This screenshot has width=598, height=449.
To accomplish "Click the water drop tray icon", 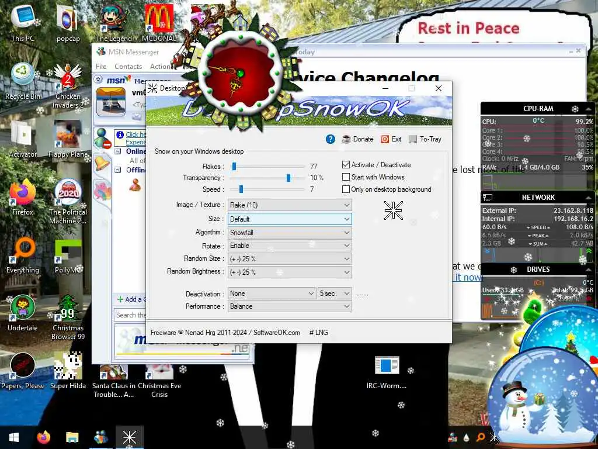I will pos(467,437).
